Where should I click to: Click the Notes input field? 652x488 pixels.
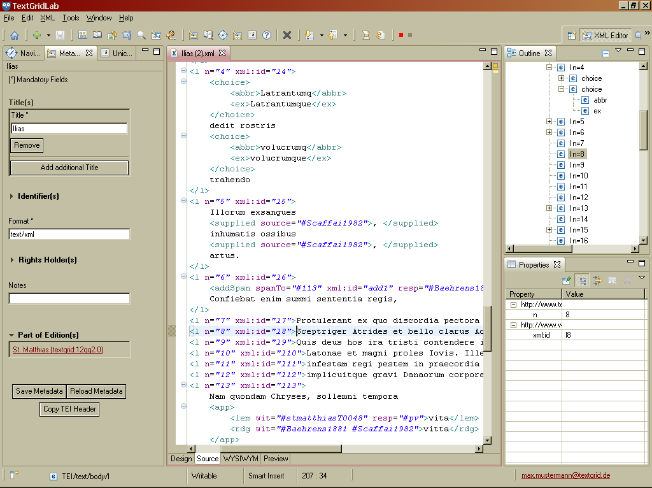(69, 298)
